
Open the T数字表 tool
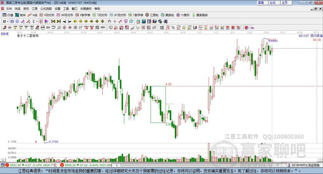[136, 15]
